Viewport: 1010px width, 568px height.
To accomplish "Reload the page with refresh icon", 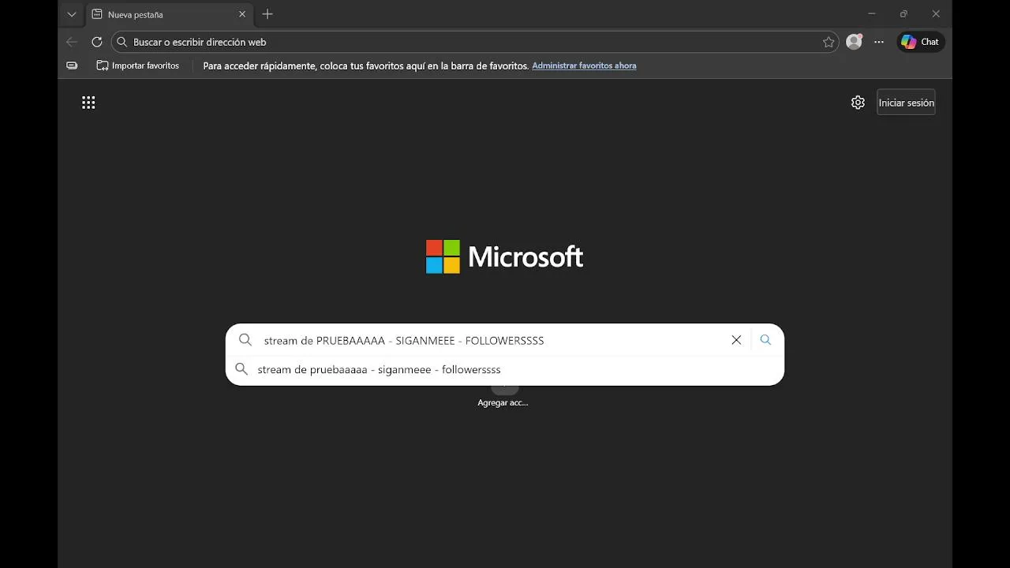I will [x=97, y=42].
